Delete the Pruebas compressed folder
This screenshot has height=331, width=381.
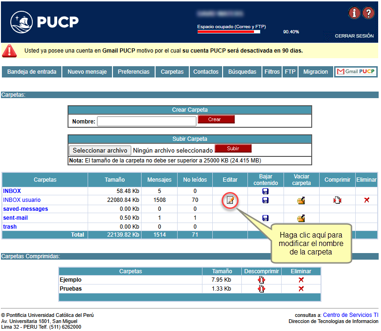301,289
